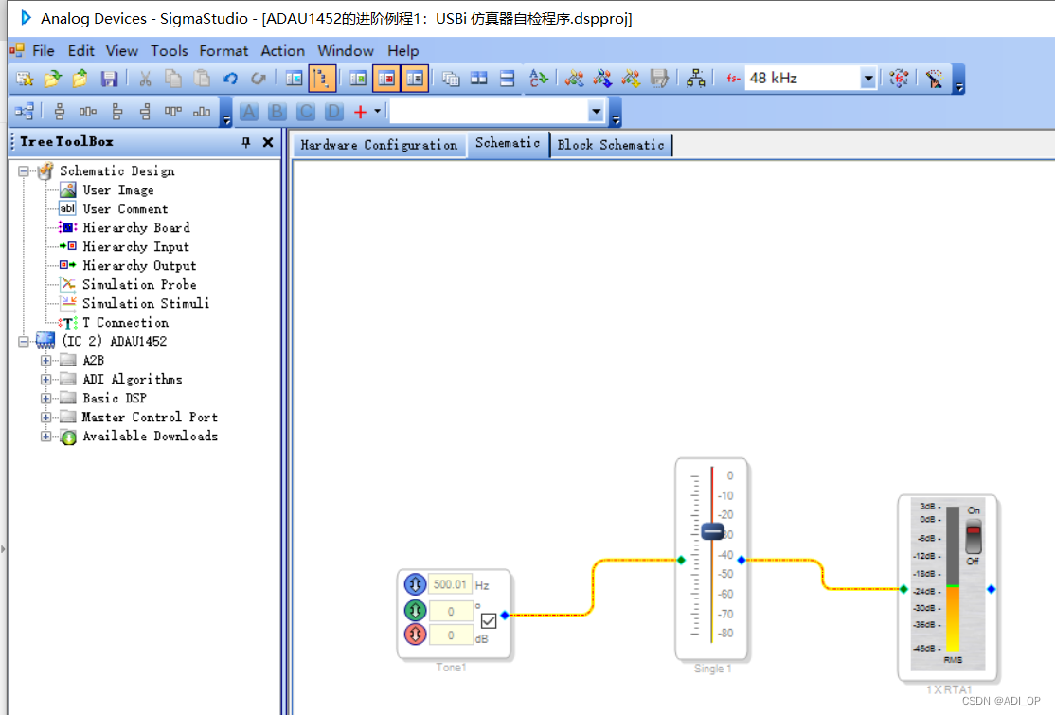The height and width of the screenshot is (715, 1055).
Task: Tile windows side by side
Action: click(479, 79)
